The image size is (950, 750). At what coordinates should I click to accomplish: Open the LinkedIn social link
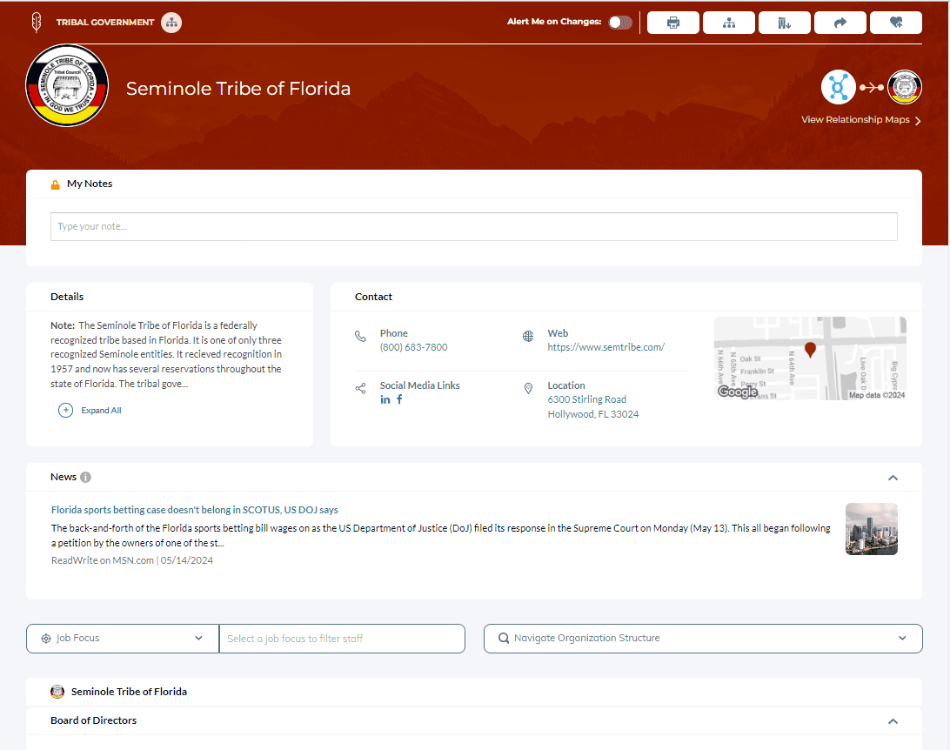385,399
